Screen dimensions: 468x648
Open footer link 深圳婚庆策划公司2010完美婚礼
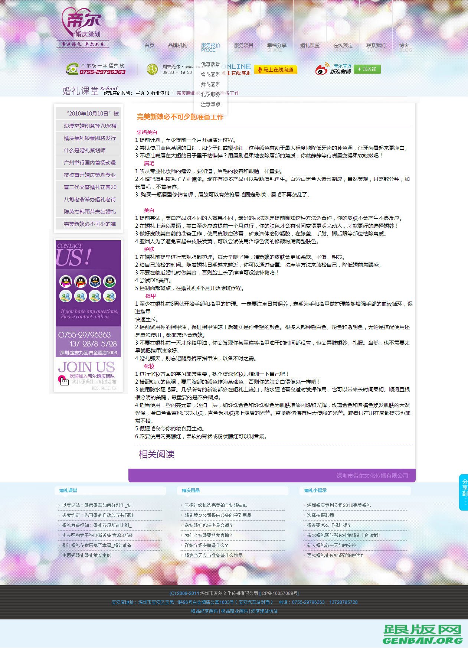coord(339,505)
